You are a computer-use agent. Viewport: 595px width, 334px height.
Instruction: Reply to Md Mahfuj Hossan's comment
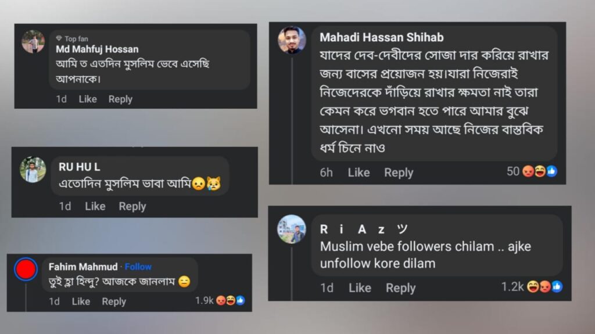120,99
